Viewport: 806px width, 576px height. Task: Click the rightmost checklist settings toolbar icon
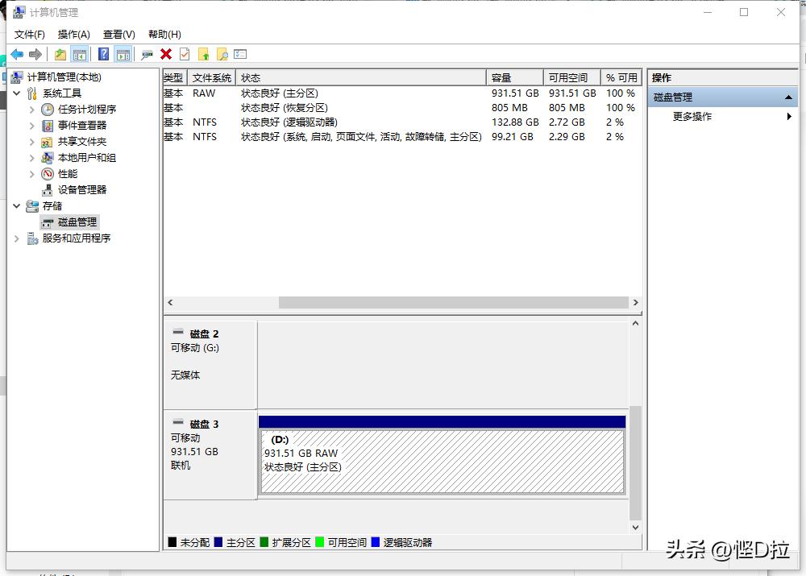[240, 54]
